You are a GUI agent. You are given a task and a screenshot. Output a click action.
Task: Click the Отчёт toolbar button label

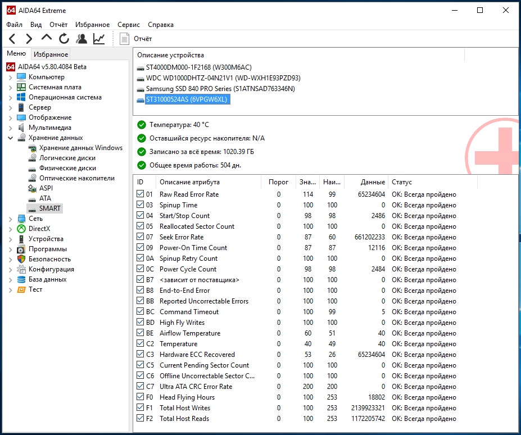(x=143, y=39)
